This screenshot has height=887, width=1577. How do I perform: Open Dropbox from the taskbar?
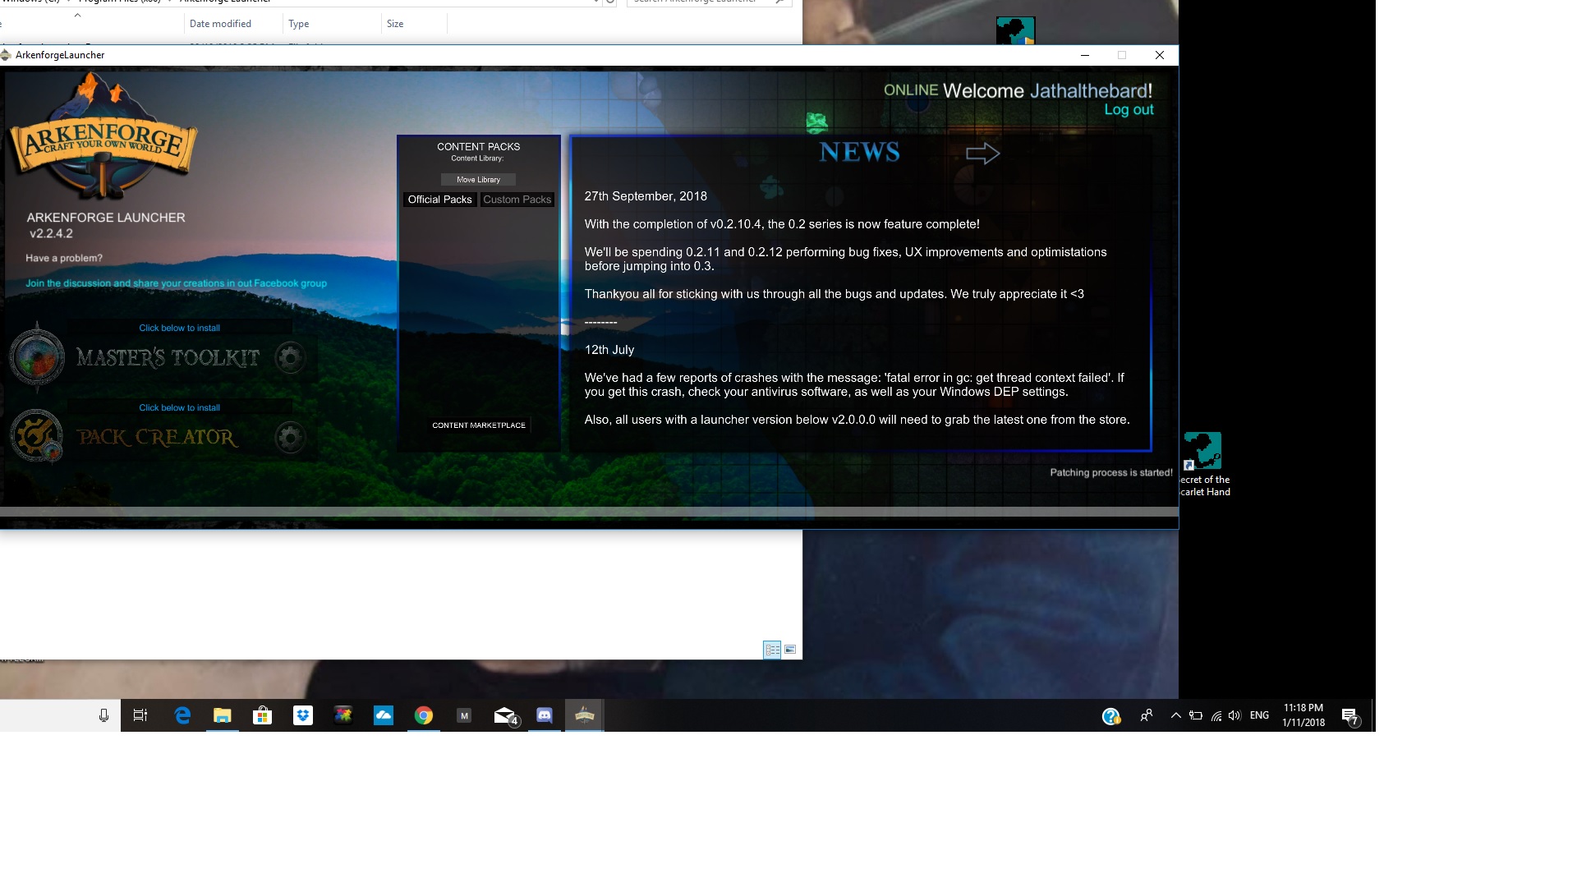[303, 715]
